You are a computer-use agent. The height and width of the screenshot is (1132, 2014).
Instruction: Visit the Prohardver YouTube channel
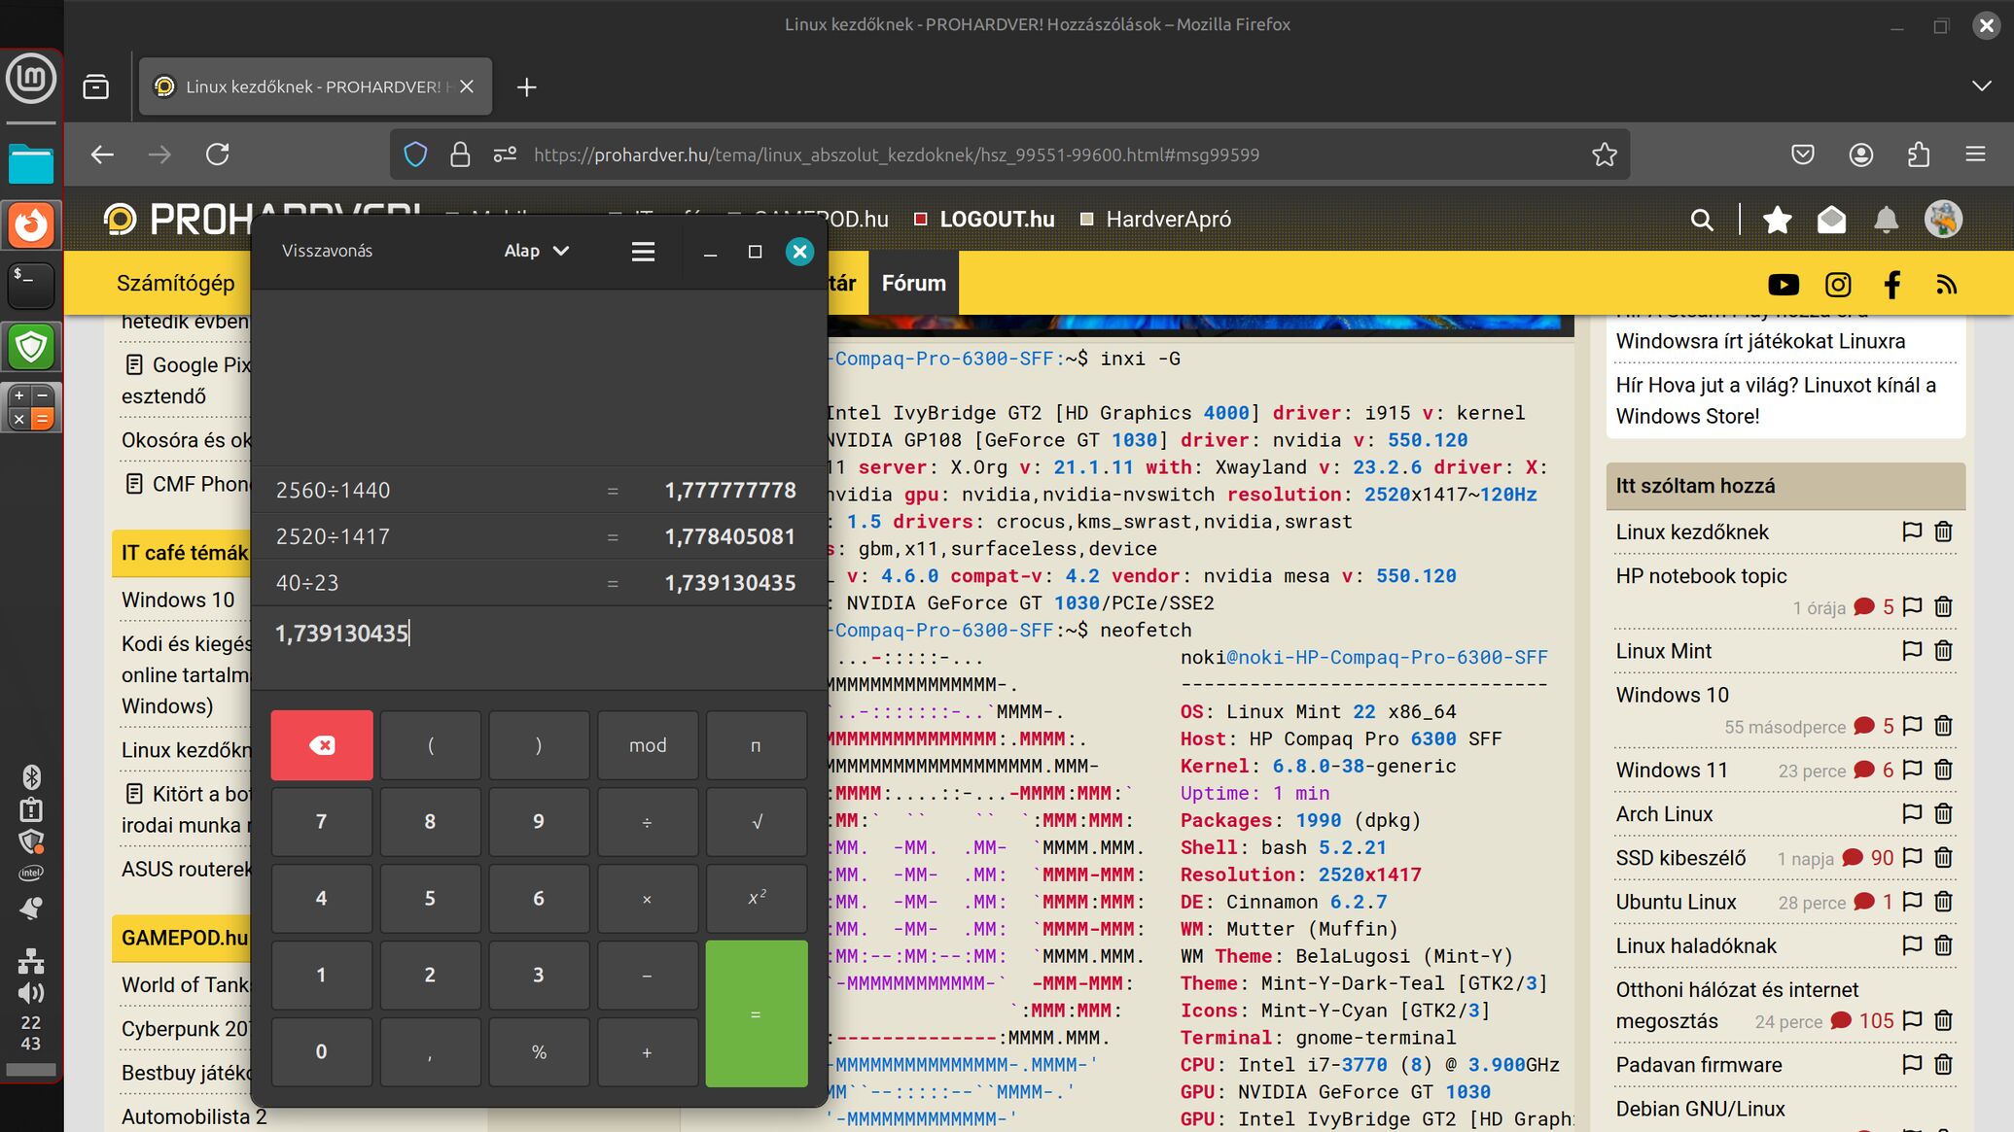tap(1783, 285)
